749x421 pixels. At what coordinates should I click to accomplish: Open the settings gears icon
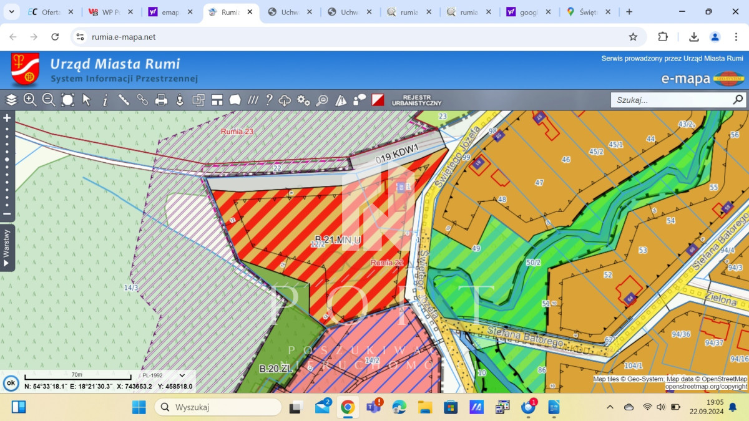[303, 100]
